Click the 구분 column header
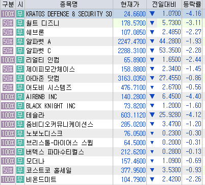The image size is (205, 185). [x=8, y=5]
